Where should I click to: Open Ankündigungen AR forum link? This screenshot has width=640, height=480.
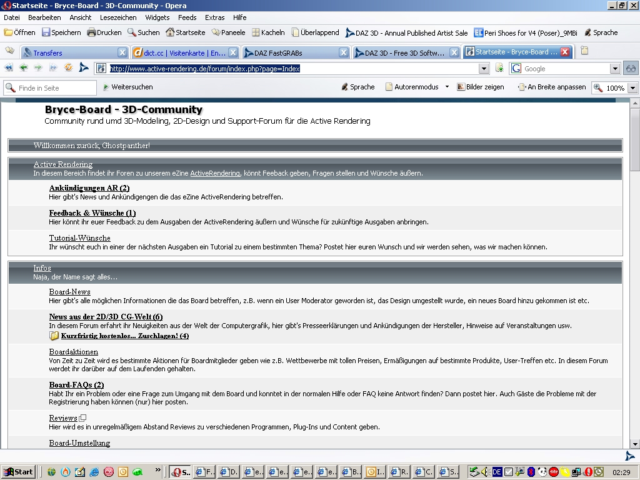[x=89, y=188]
